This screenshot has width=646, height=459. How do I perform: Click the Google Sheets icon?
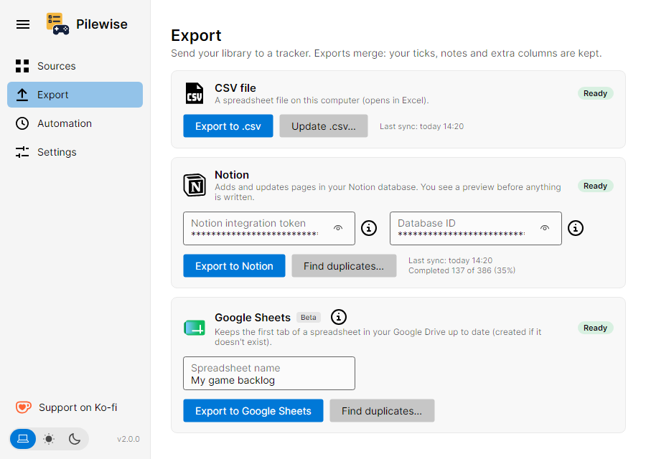(x=195, y=328)
